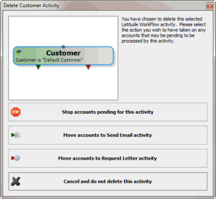The image size is (216, 199).
Task: Select the Customer activity node in preview
Action: click(x=63, y=56)
